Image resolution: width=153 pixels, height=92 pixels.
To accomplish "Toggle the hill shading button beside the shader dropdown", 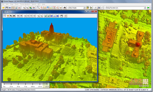I will coord(88,8).
